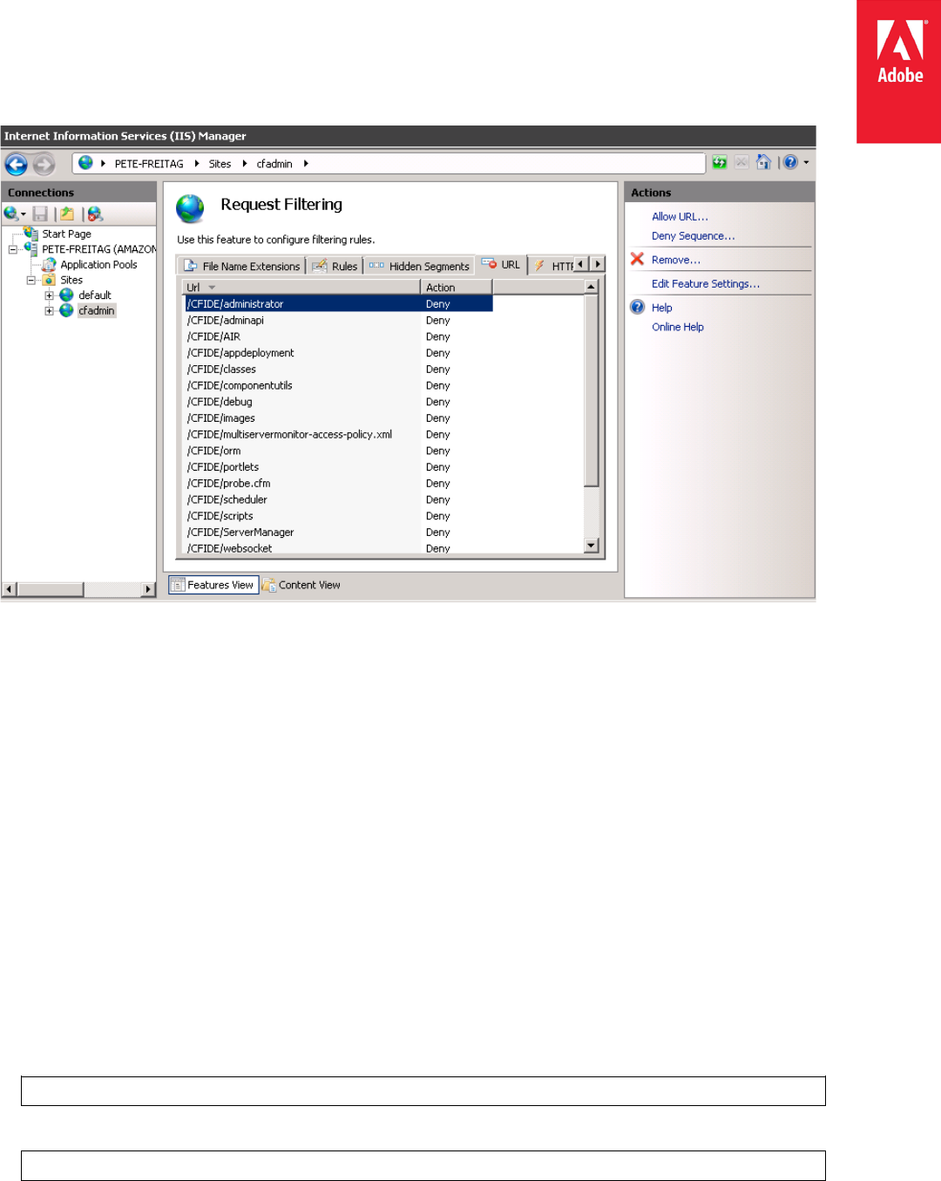
Task: Click the globe icon in the address bar
Action: click(x=85, y=163)
